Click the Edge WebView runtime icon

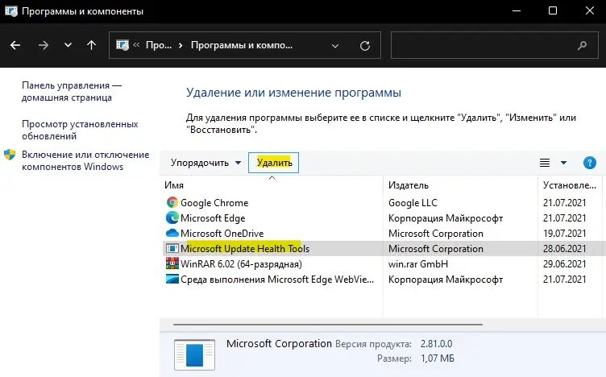(x=172, y=280)
